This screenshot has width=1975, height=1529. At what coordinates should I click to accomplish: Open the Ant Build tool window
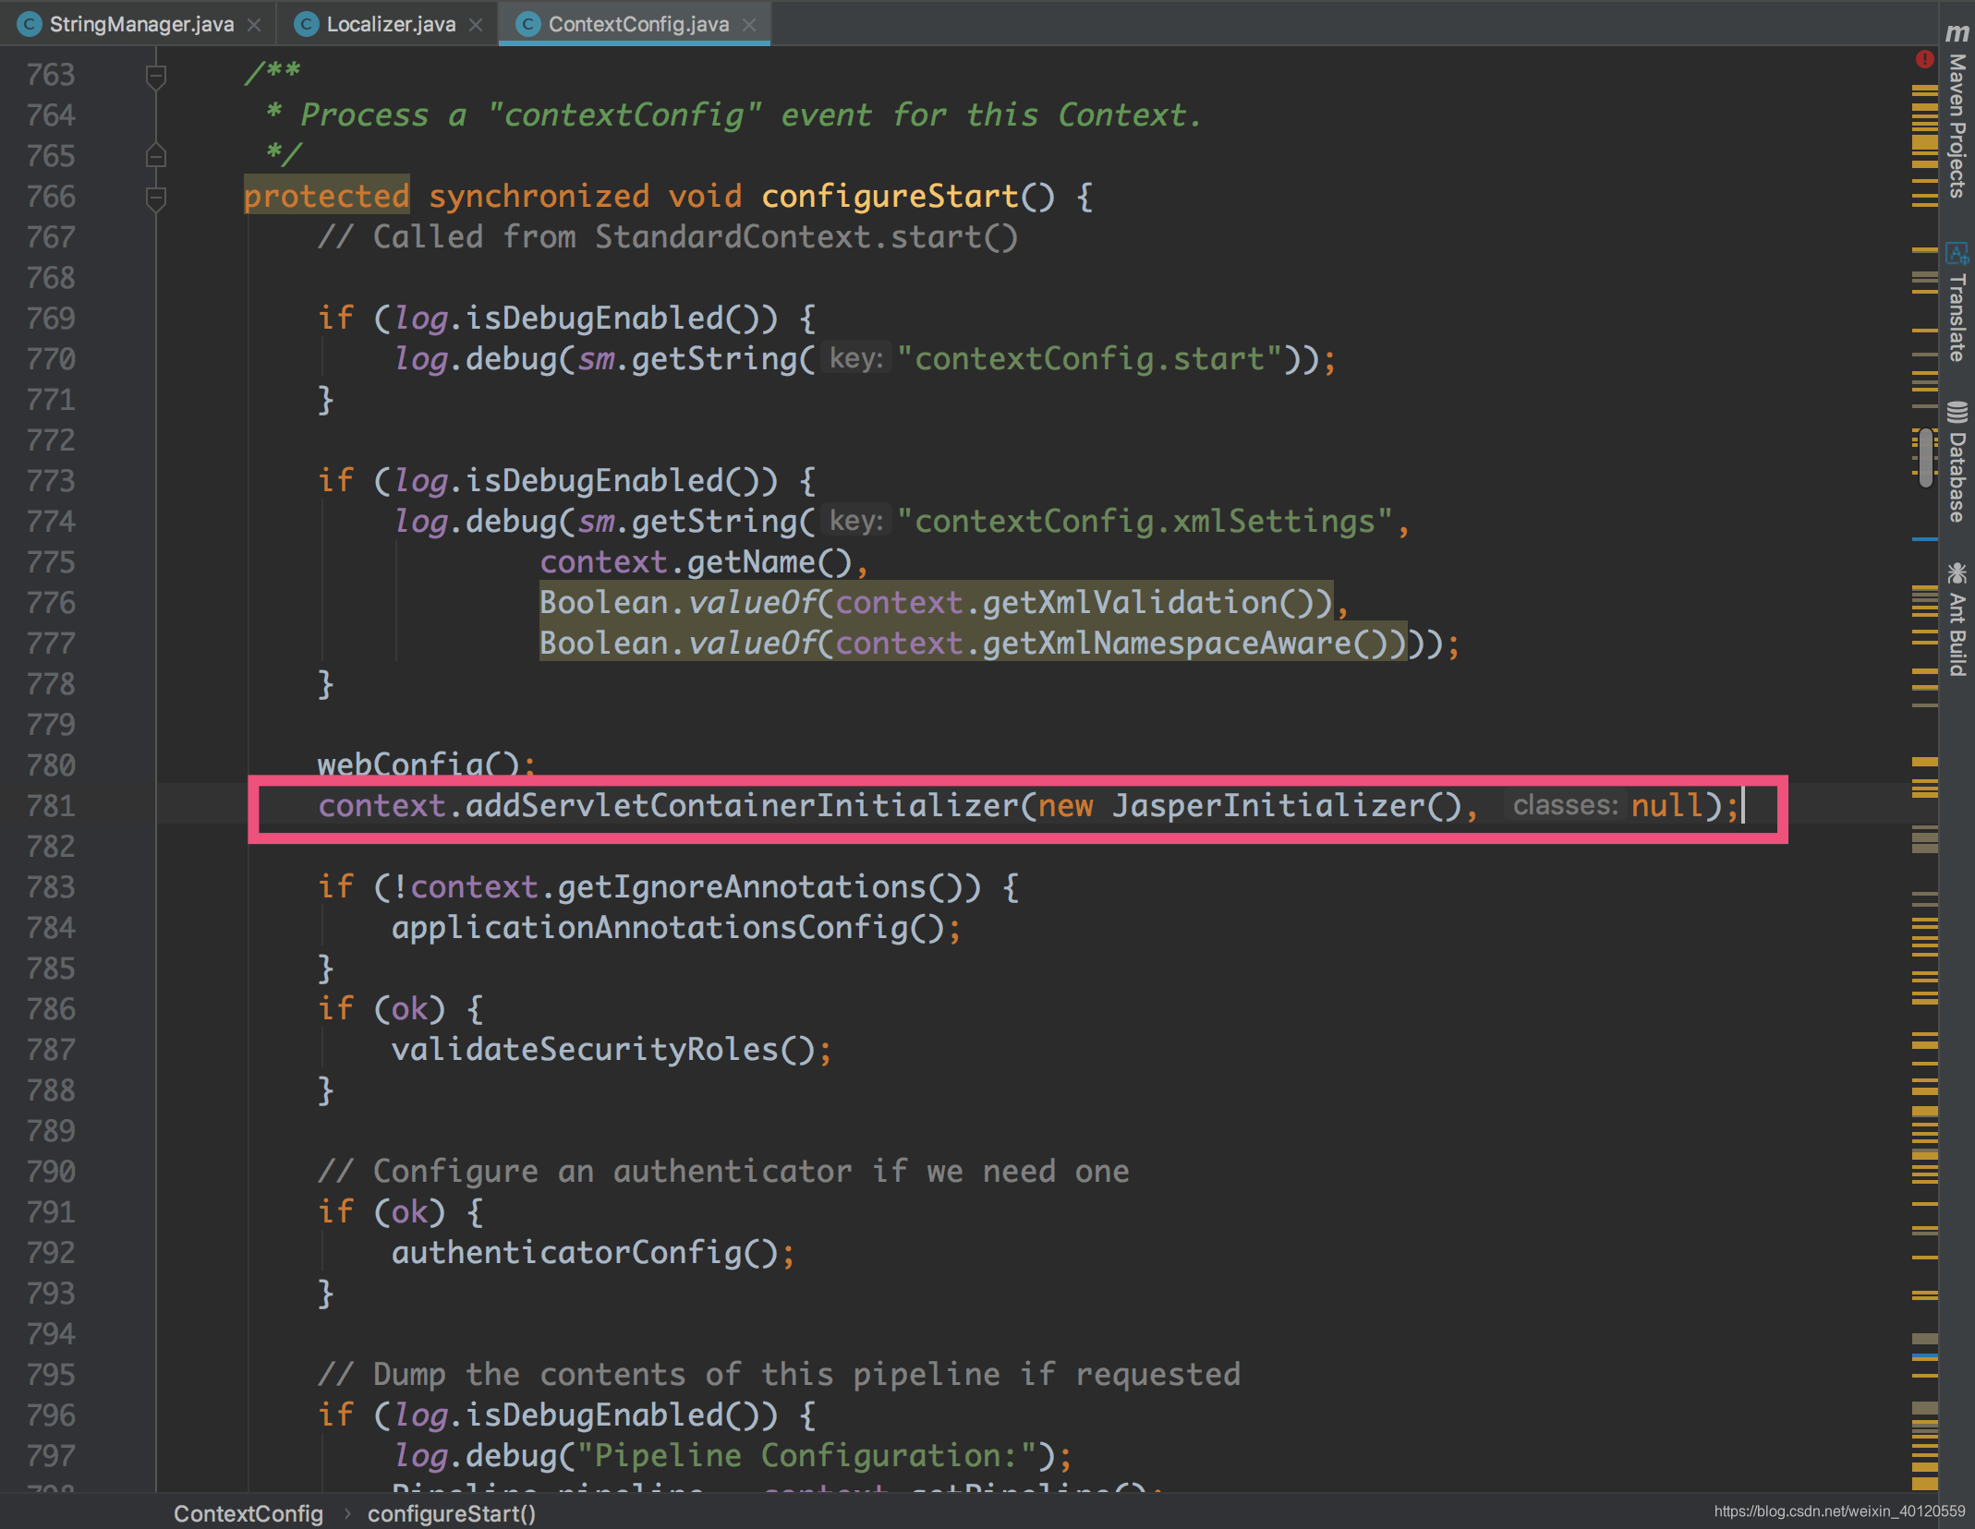(1957, 619)
